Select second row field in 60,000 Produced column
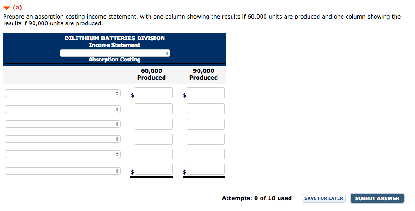The image size is (415, 211). pyautogui.click(x=154, y=109)
